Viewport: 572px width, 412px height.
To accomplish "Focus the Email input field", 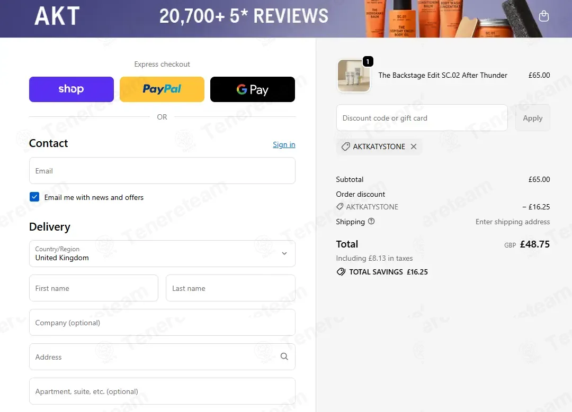I will pyautogui.click(x=163, y=170).
